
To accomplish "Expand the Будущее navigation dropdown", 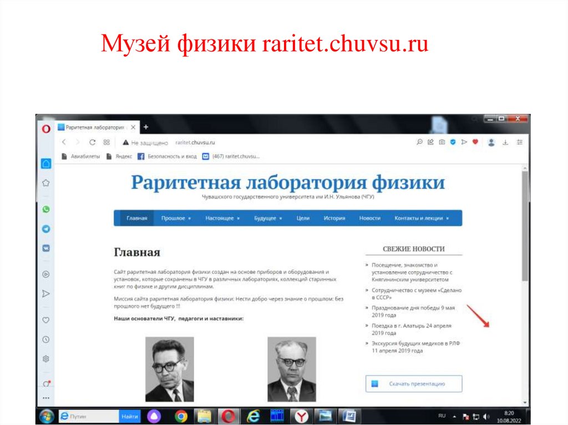I will point(280,218).
